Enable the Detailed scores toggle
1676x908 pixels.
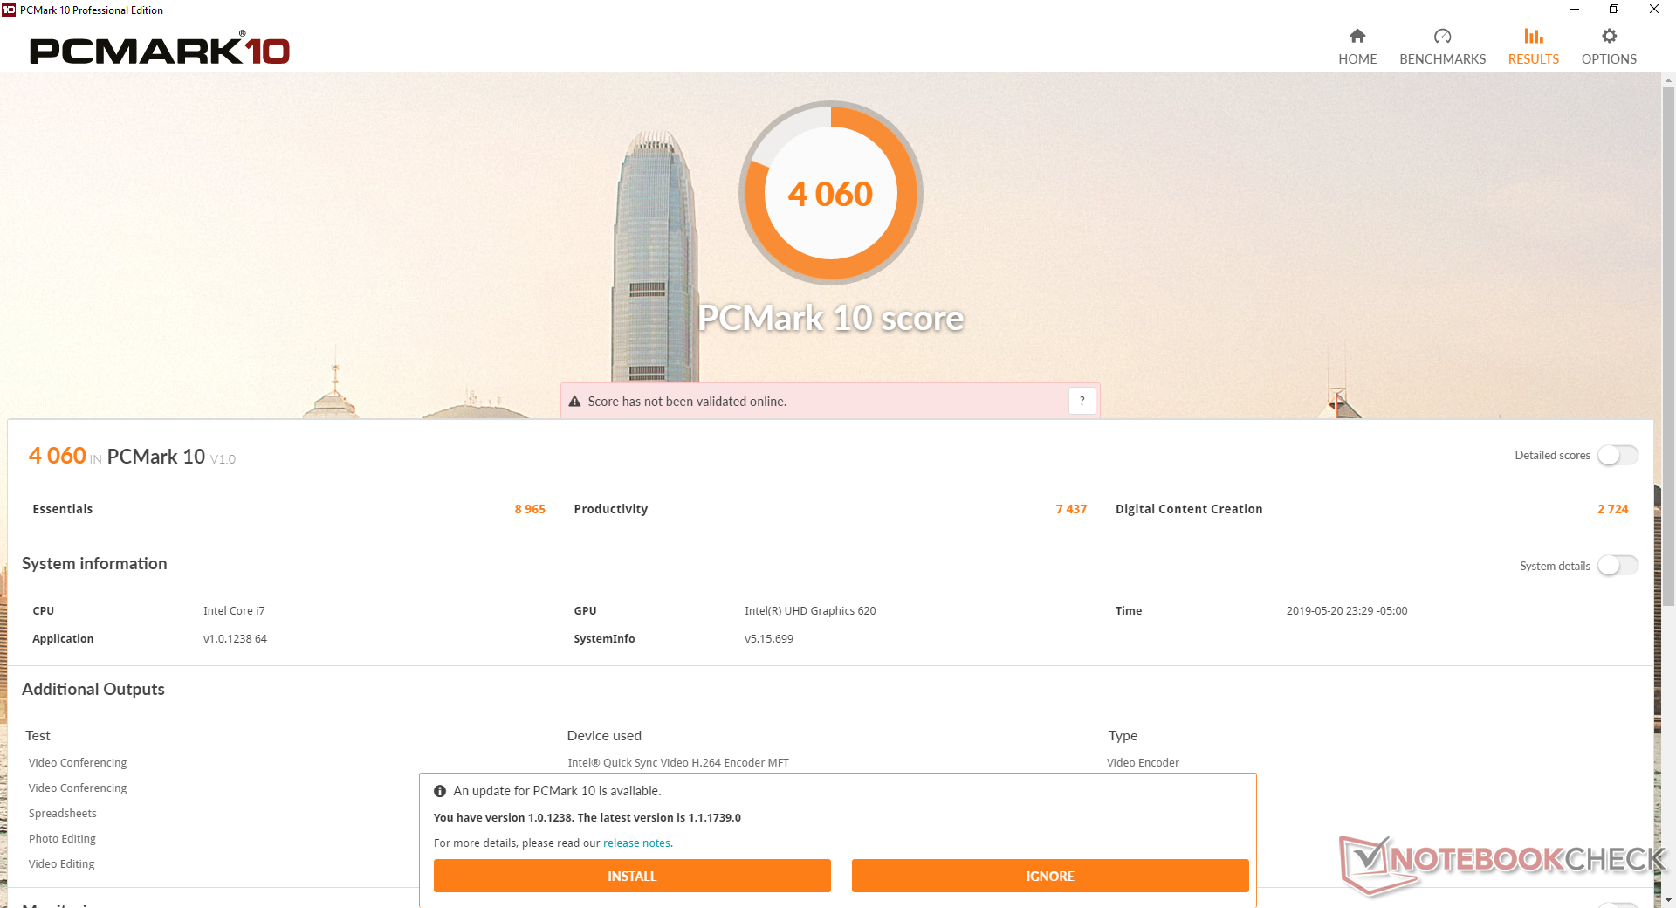1618,455
